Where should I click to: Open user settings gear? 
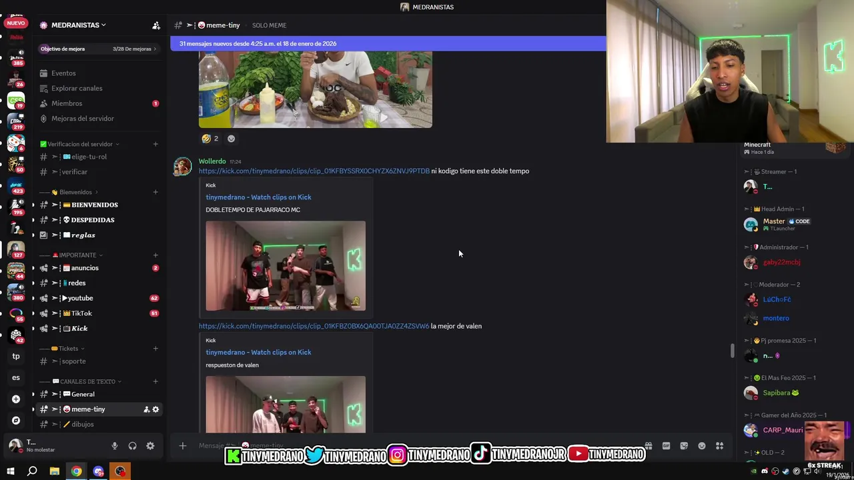(x=150, y=446)
